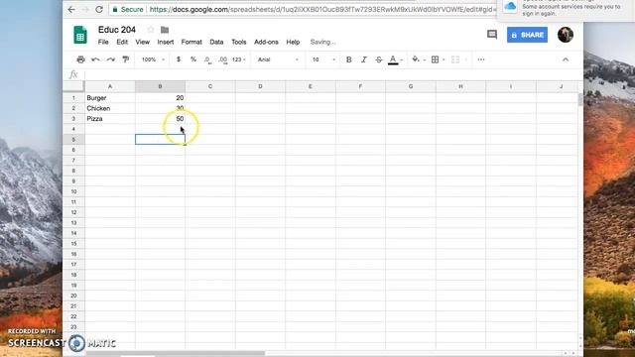Image resolution: width=635 pixels, height=357 pixels.
Task: Select column C header
Action: pyautogui.click(x=210, y=86)
